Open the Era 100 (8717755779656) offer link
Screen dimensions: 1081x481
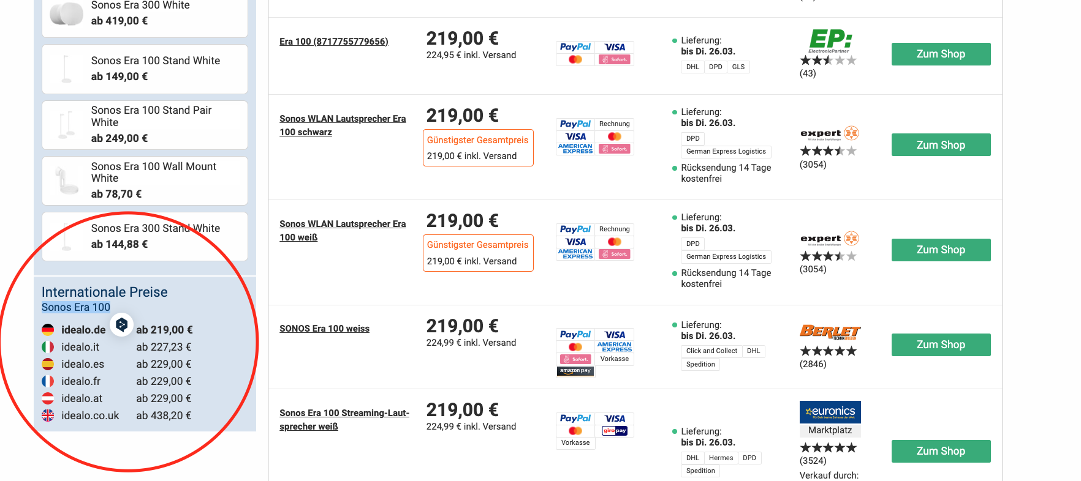point(333,42)
